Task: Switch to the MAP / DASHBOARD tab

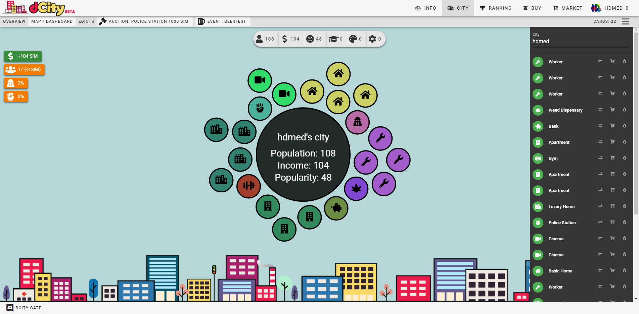Action: coord(52,21)
